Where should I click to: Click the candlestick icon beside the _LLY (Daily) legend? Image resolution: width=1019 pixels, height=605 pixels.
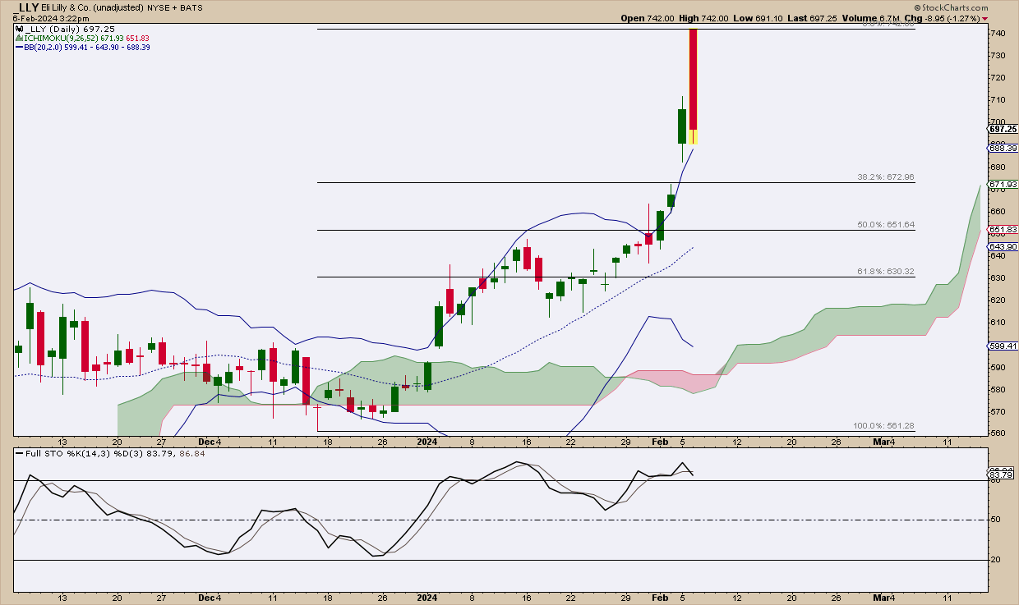[17, 28]
